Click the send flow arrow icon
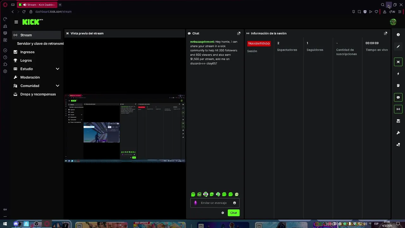The width and height of the screenshot is (405, 228). (x=371, y=12)
